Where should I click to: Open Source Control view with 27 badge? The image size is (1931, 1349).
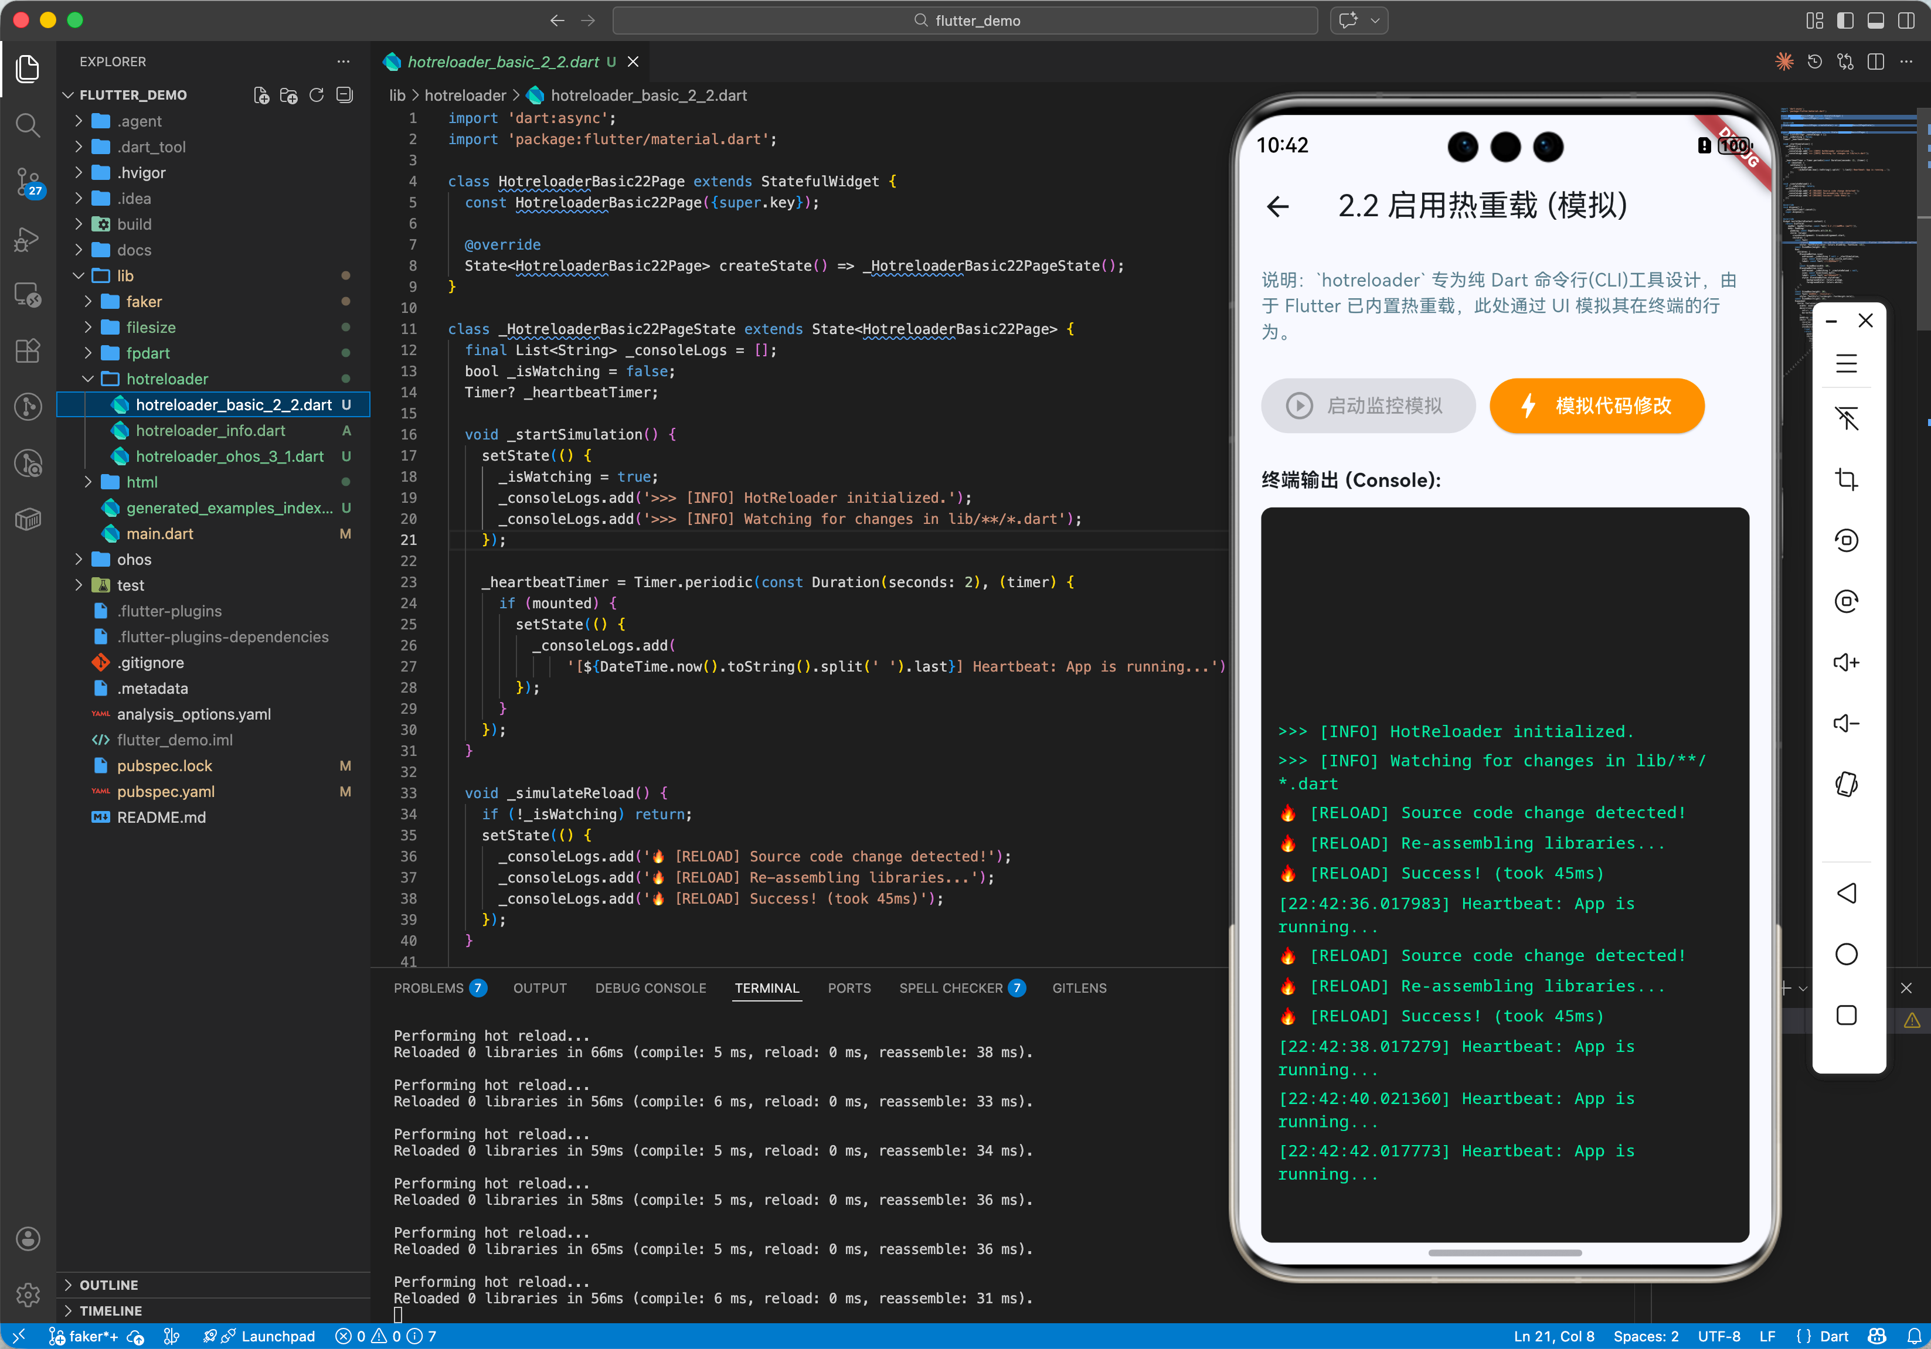28,180
